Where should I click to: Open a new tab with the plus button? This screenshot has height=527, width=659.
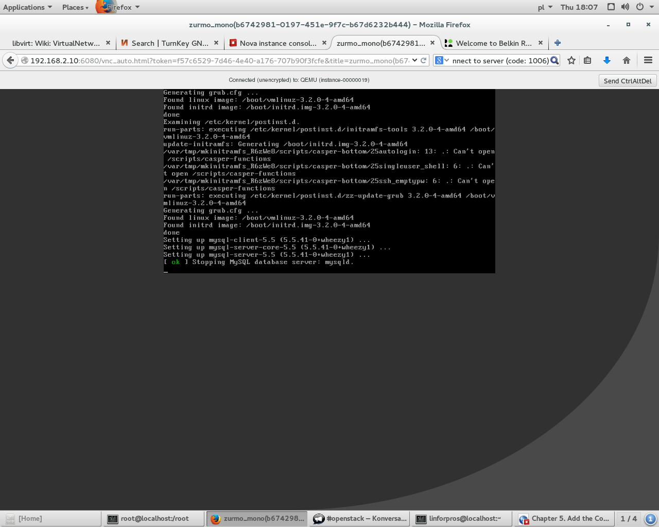[x=558, y=43]
